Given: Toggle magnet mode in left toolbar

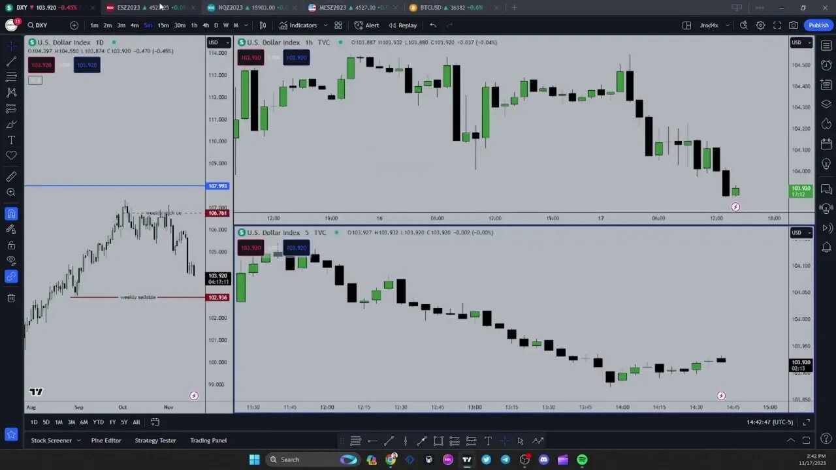Looking at the screenshot, I should [x=11, y=213].
